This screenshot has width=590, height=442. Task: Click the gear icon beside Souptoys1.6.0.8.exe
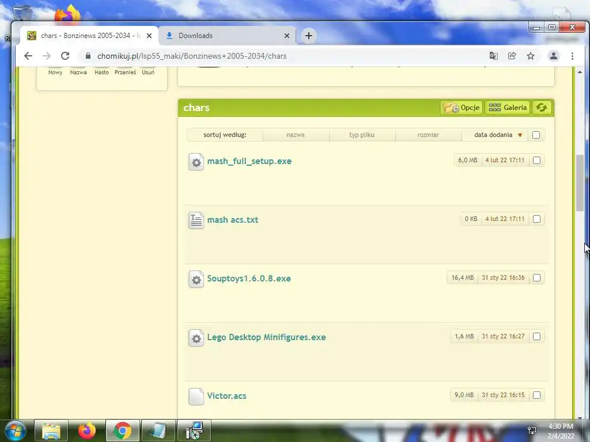click(196, 279)
